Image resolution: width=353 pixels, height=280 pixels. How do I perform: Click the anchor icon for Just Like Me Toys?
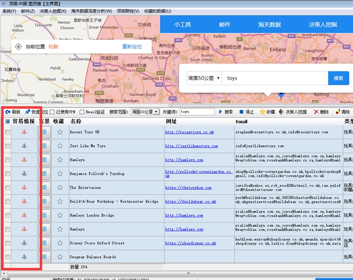pos(24,146)
